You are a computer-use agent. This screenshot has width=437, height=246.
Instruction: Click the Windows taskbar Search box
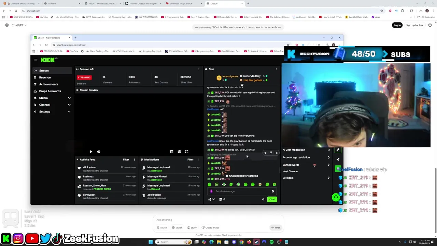(173, 242)
